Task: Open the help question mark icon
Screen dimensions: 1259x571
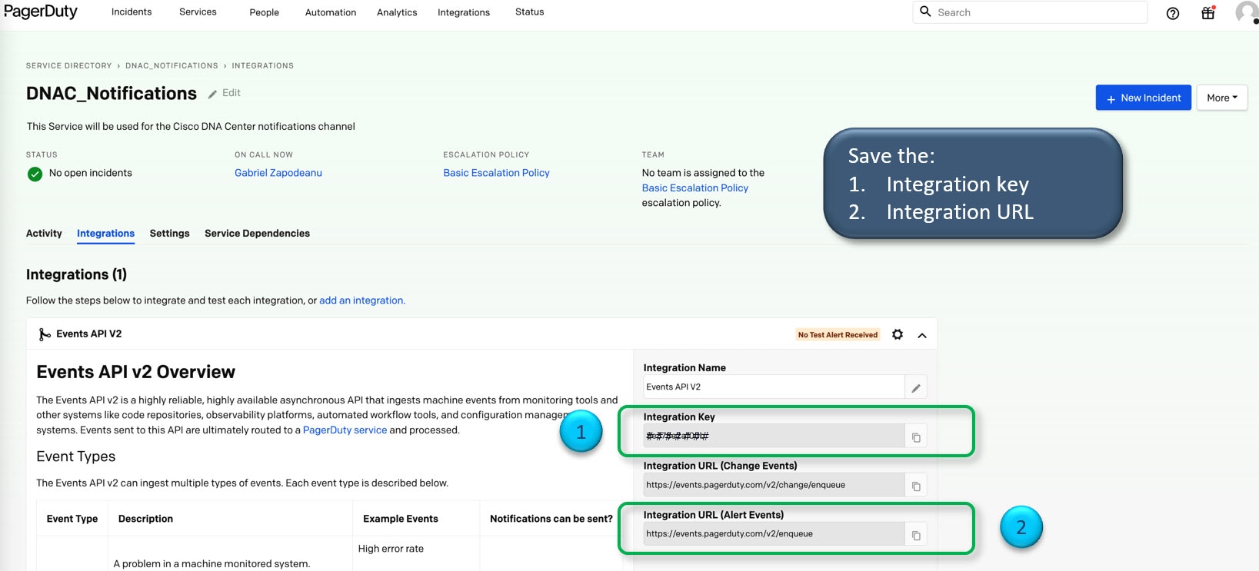Action: pos(1173,13)
